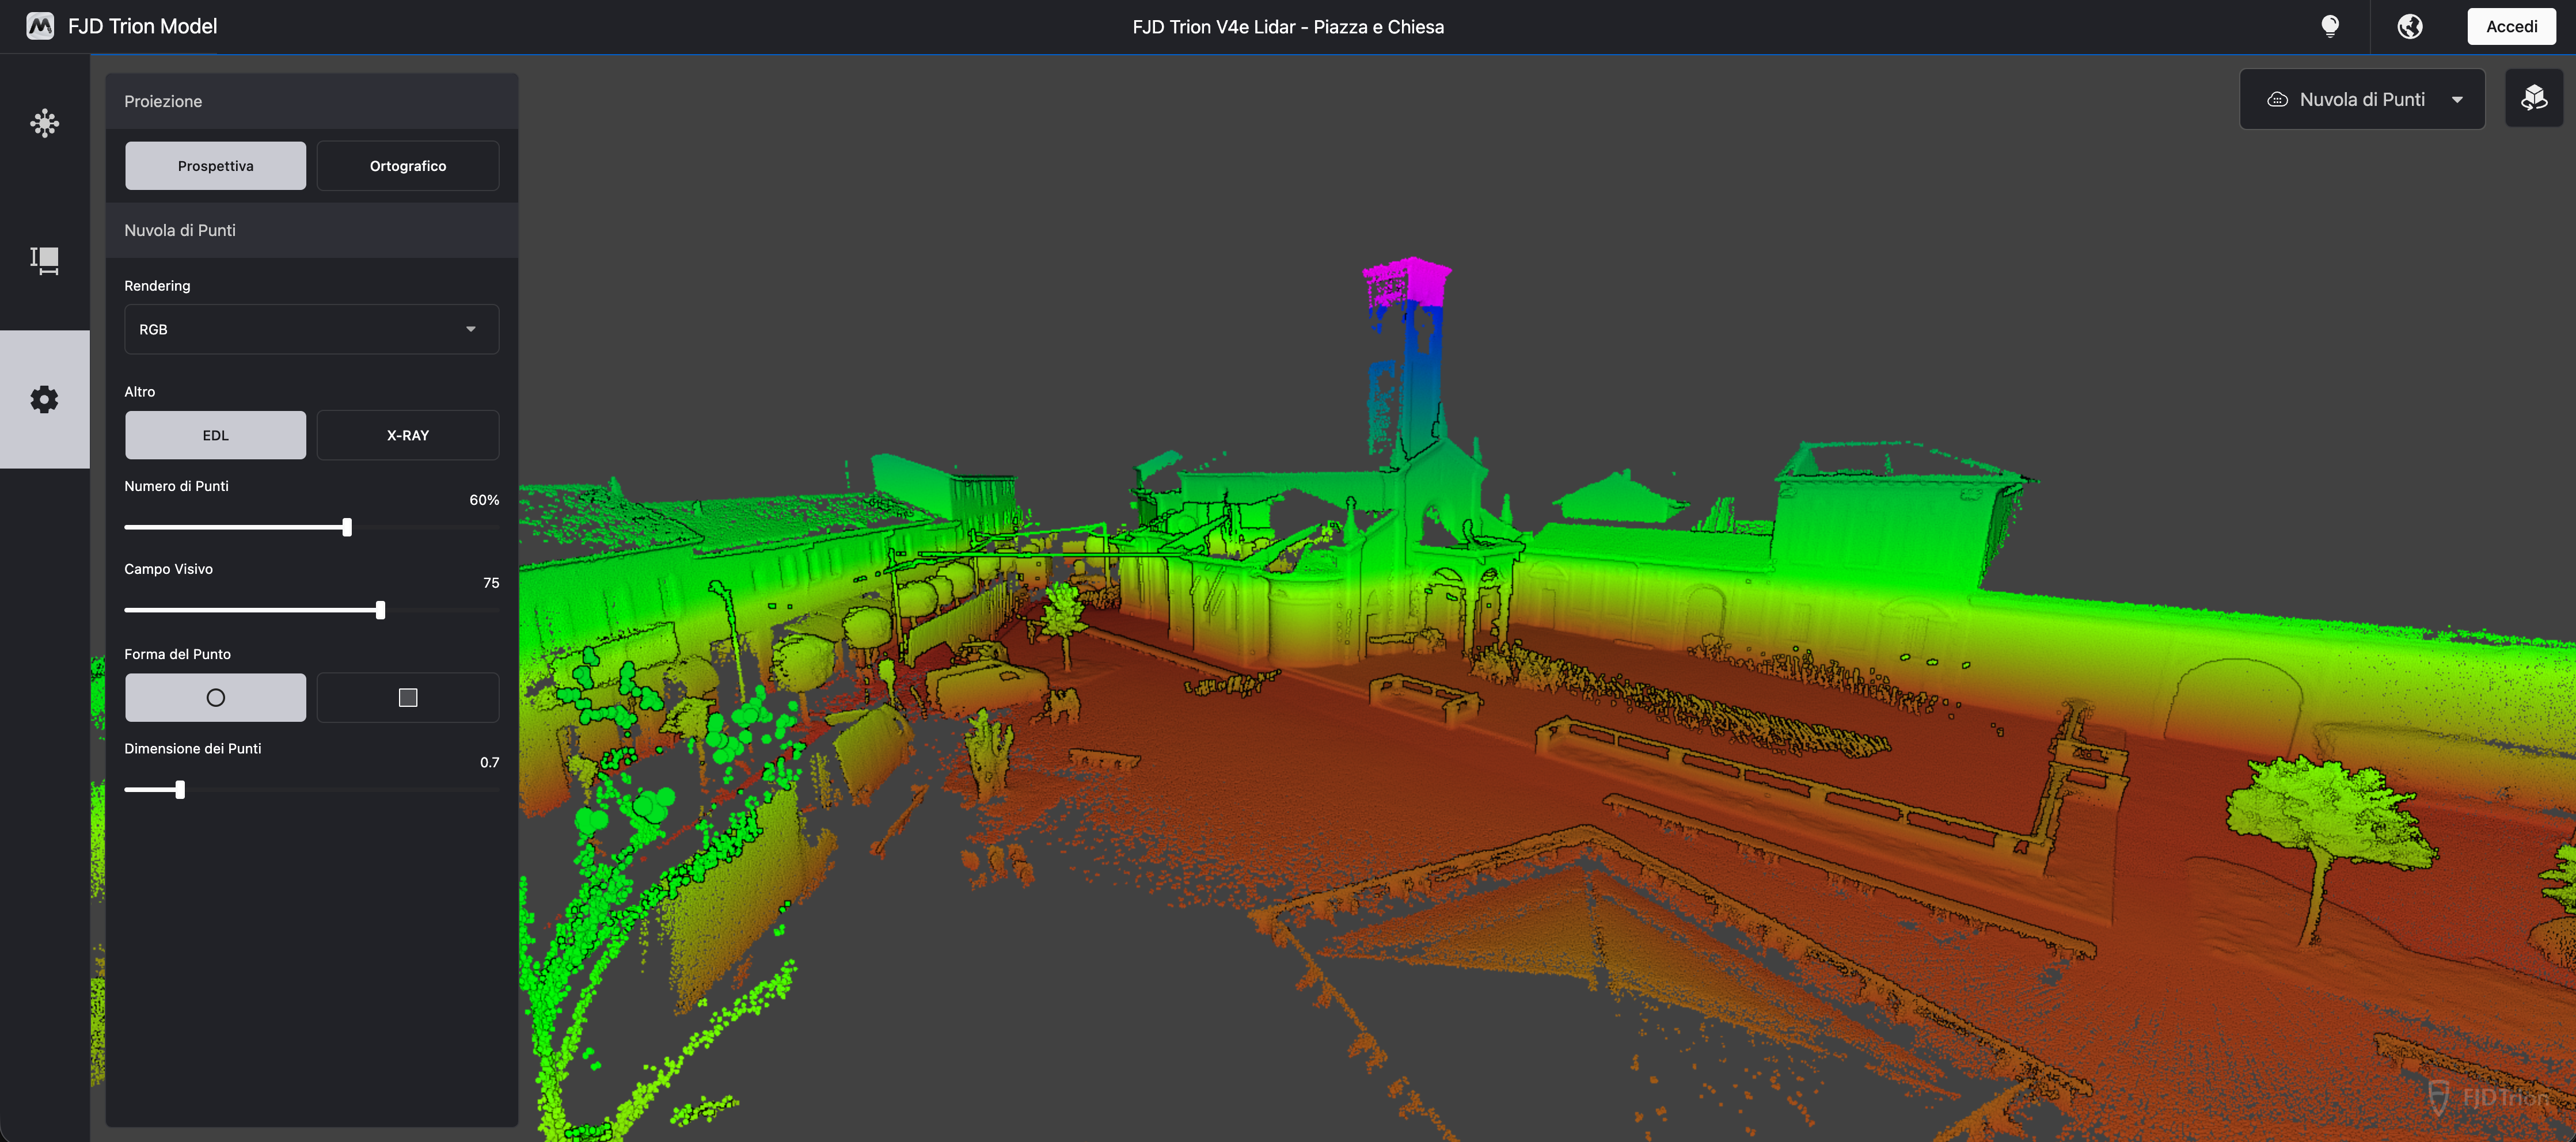Adjust the Numero di Punti slider handle

[x=347, y=527]
